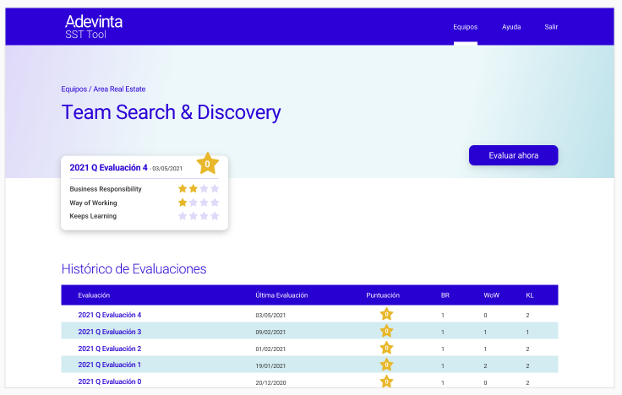Go to Equipos breadcrumb link
Viewport: 622px width, 395px height.
(x=74, y=89)
